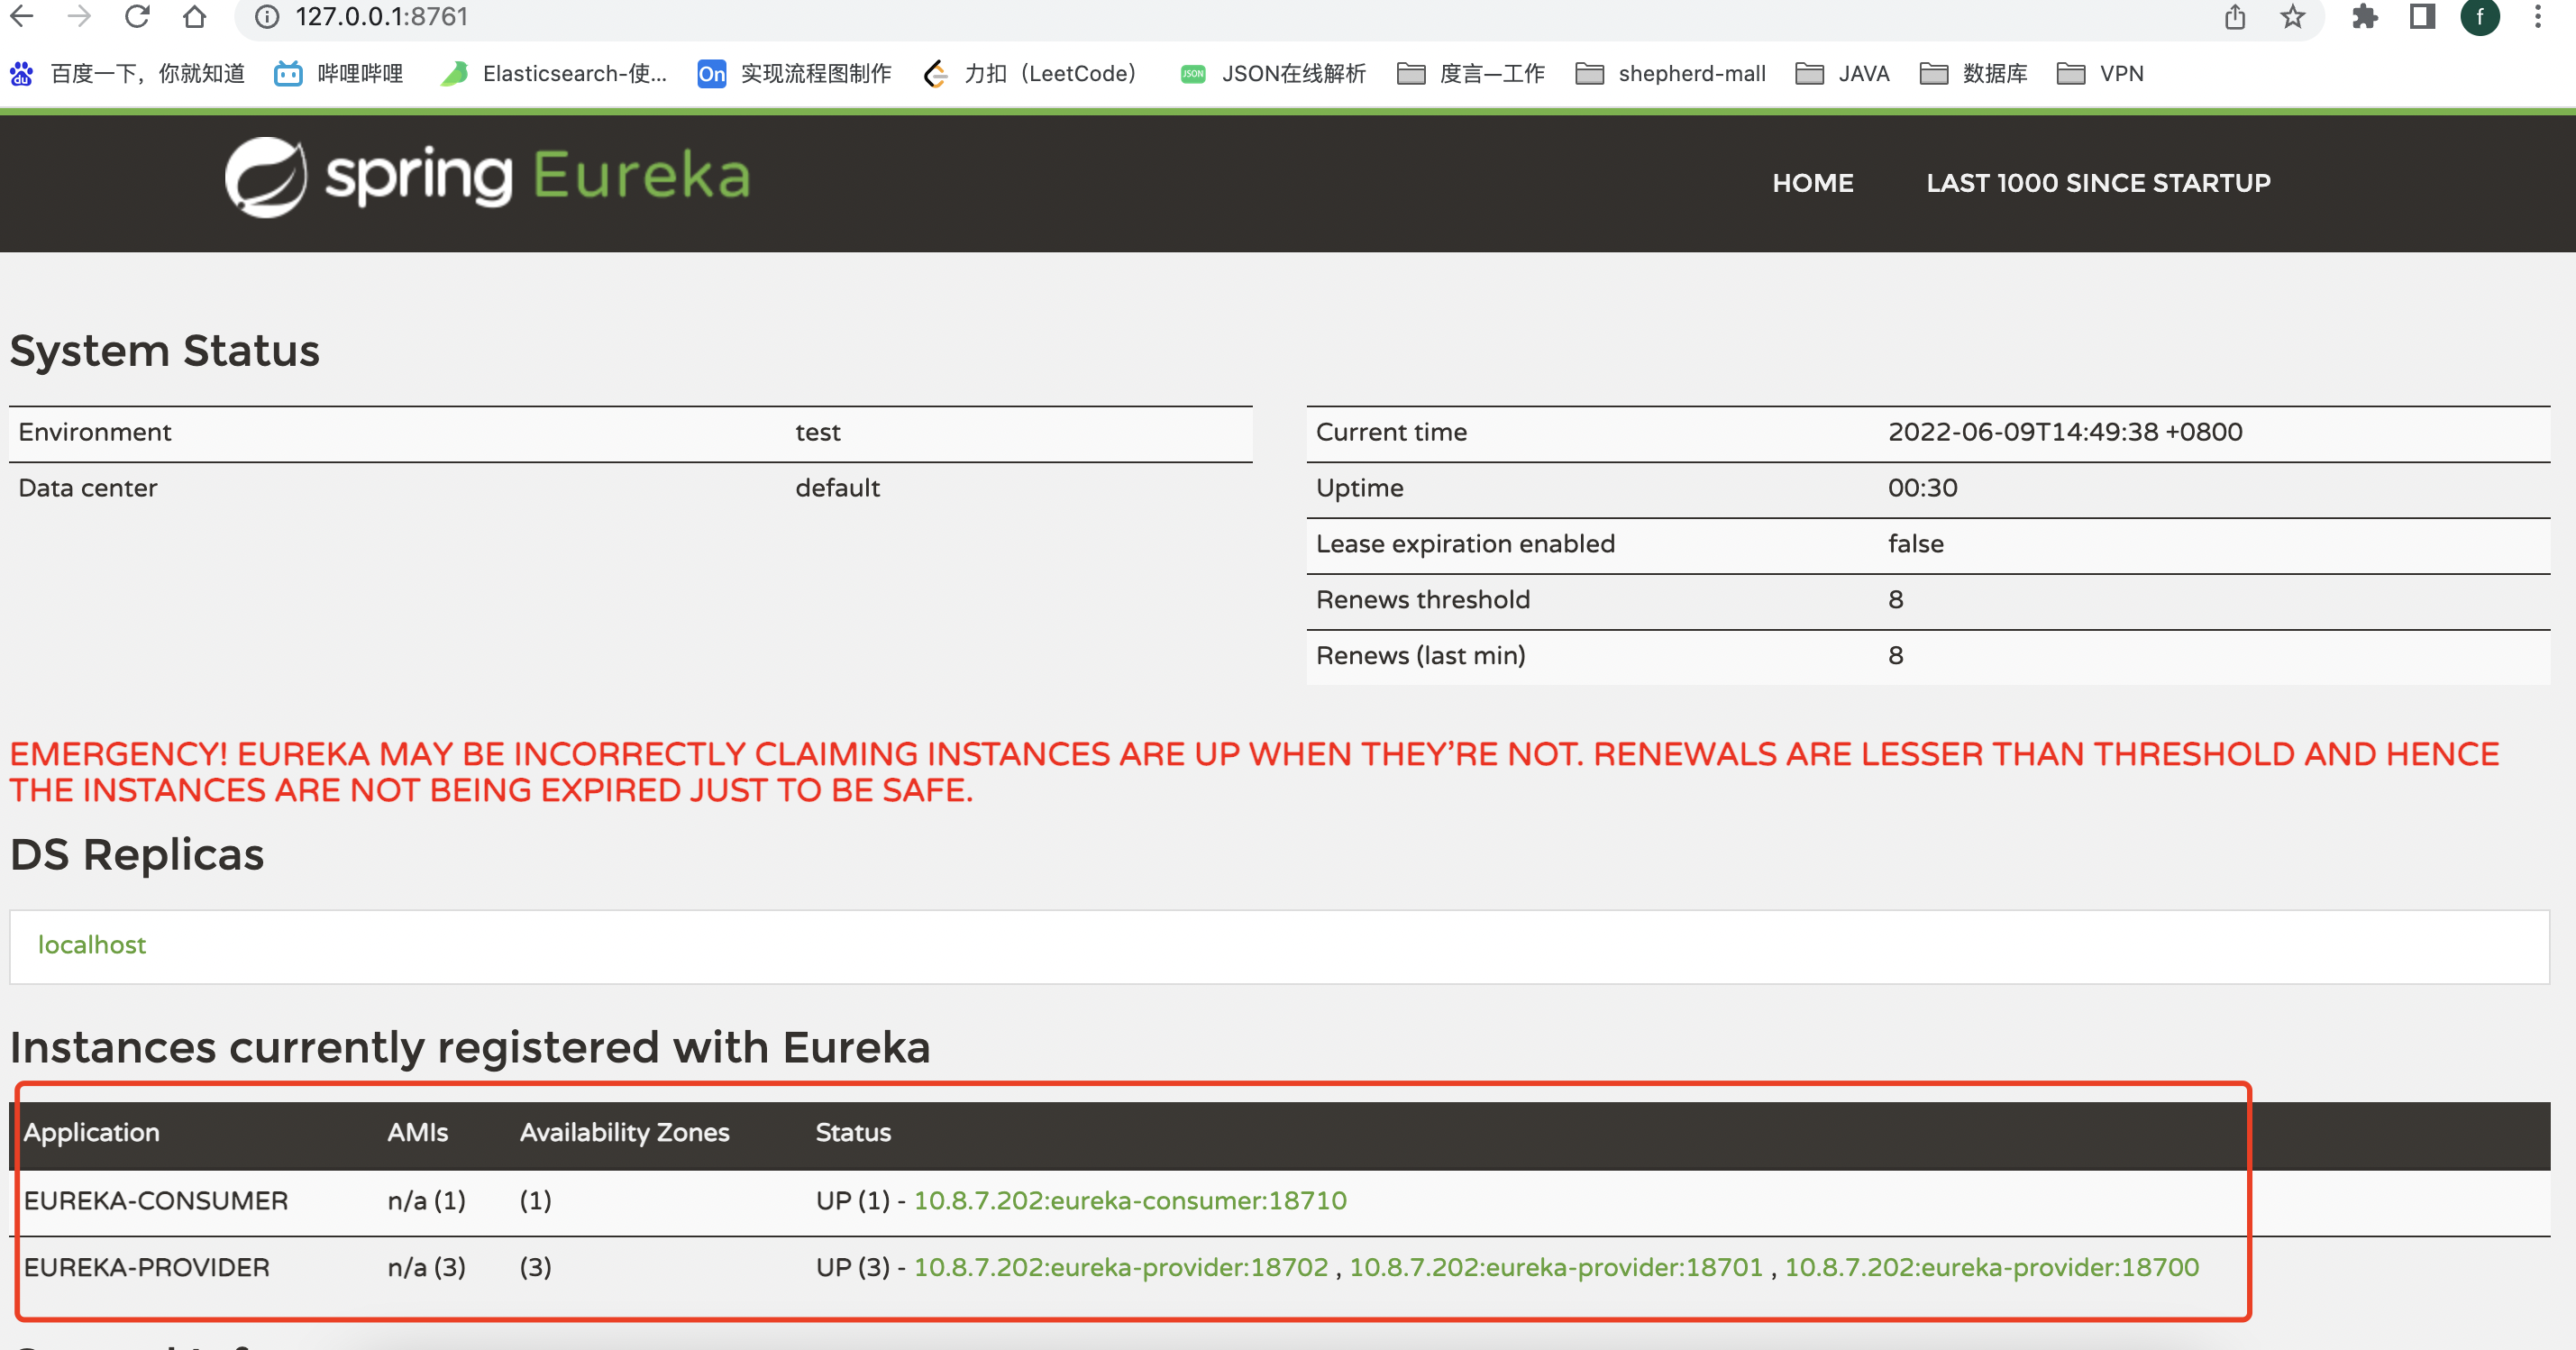Open the extensions puzzle icon

(x=2364, y=16)
